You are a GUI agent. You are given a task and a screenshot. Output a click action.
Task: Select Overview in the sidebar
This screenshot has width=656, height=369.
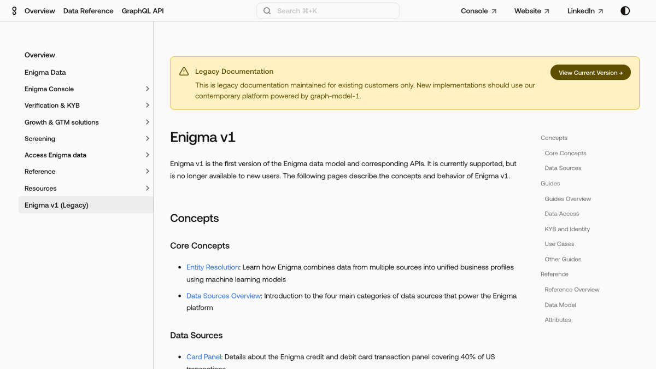[x=40, y=55]
